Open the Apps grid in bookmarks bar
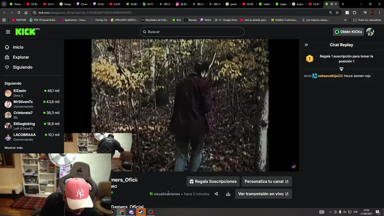 point(4,20)
